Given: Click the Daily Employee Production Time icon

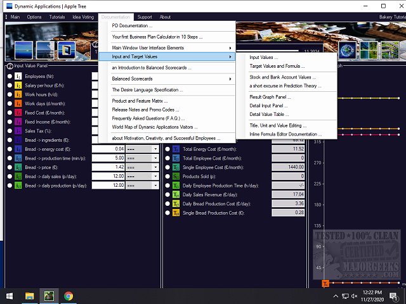Looking at the screenshot, I should 176,186.
